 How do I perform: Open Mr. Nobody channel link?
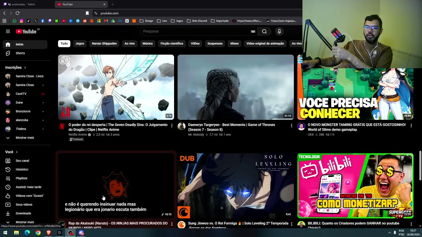[196, 135]
